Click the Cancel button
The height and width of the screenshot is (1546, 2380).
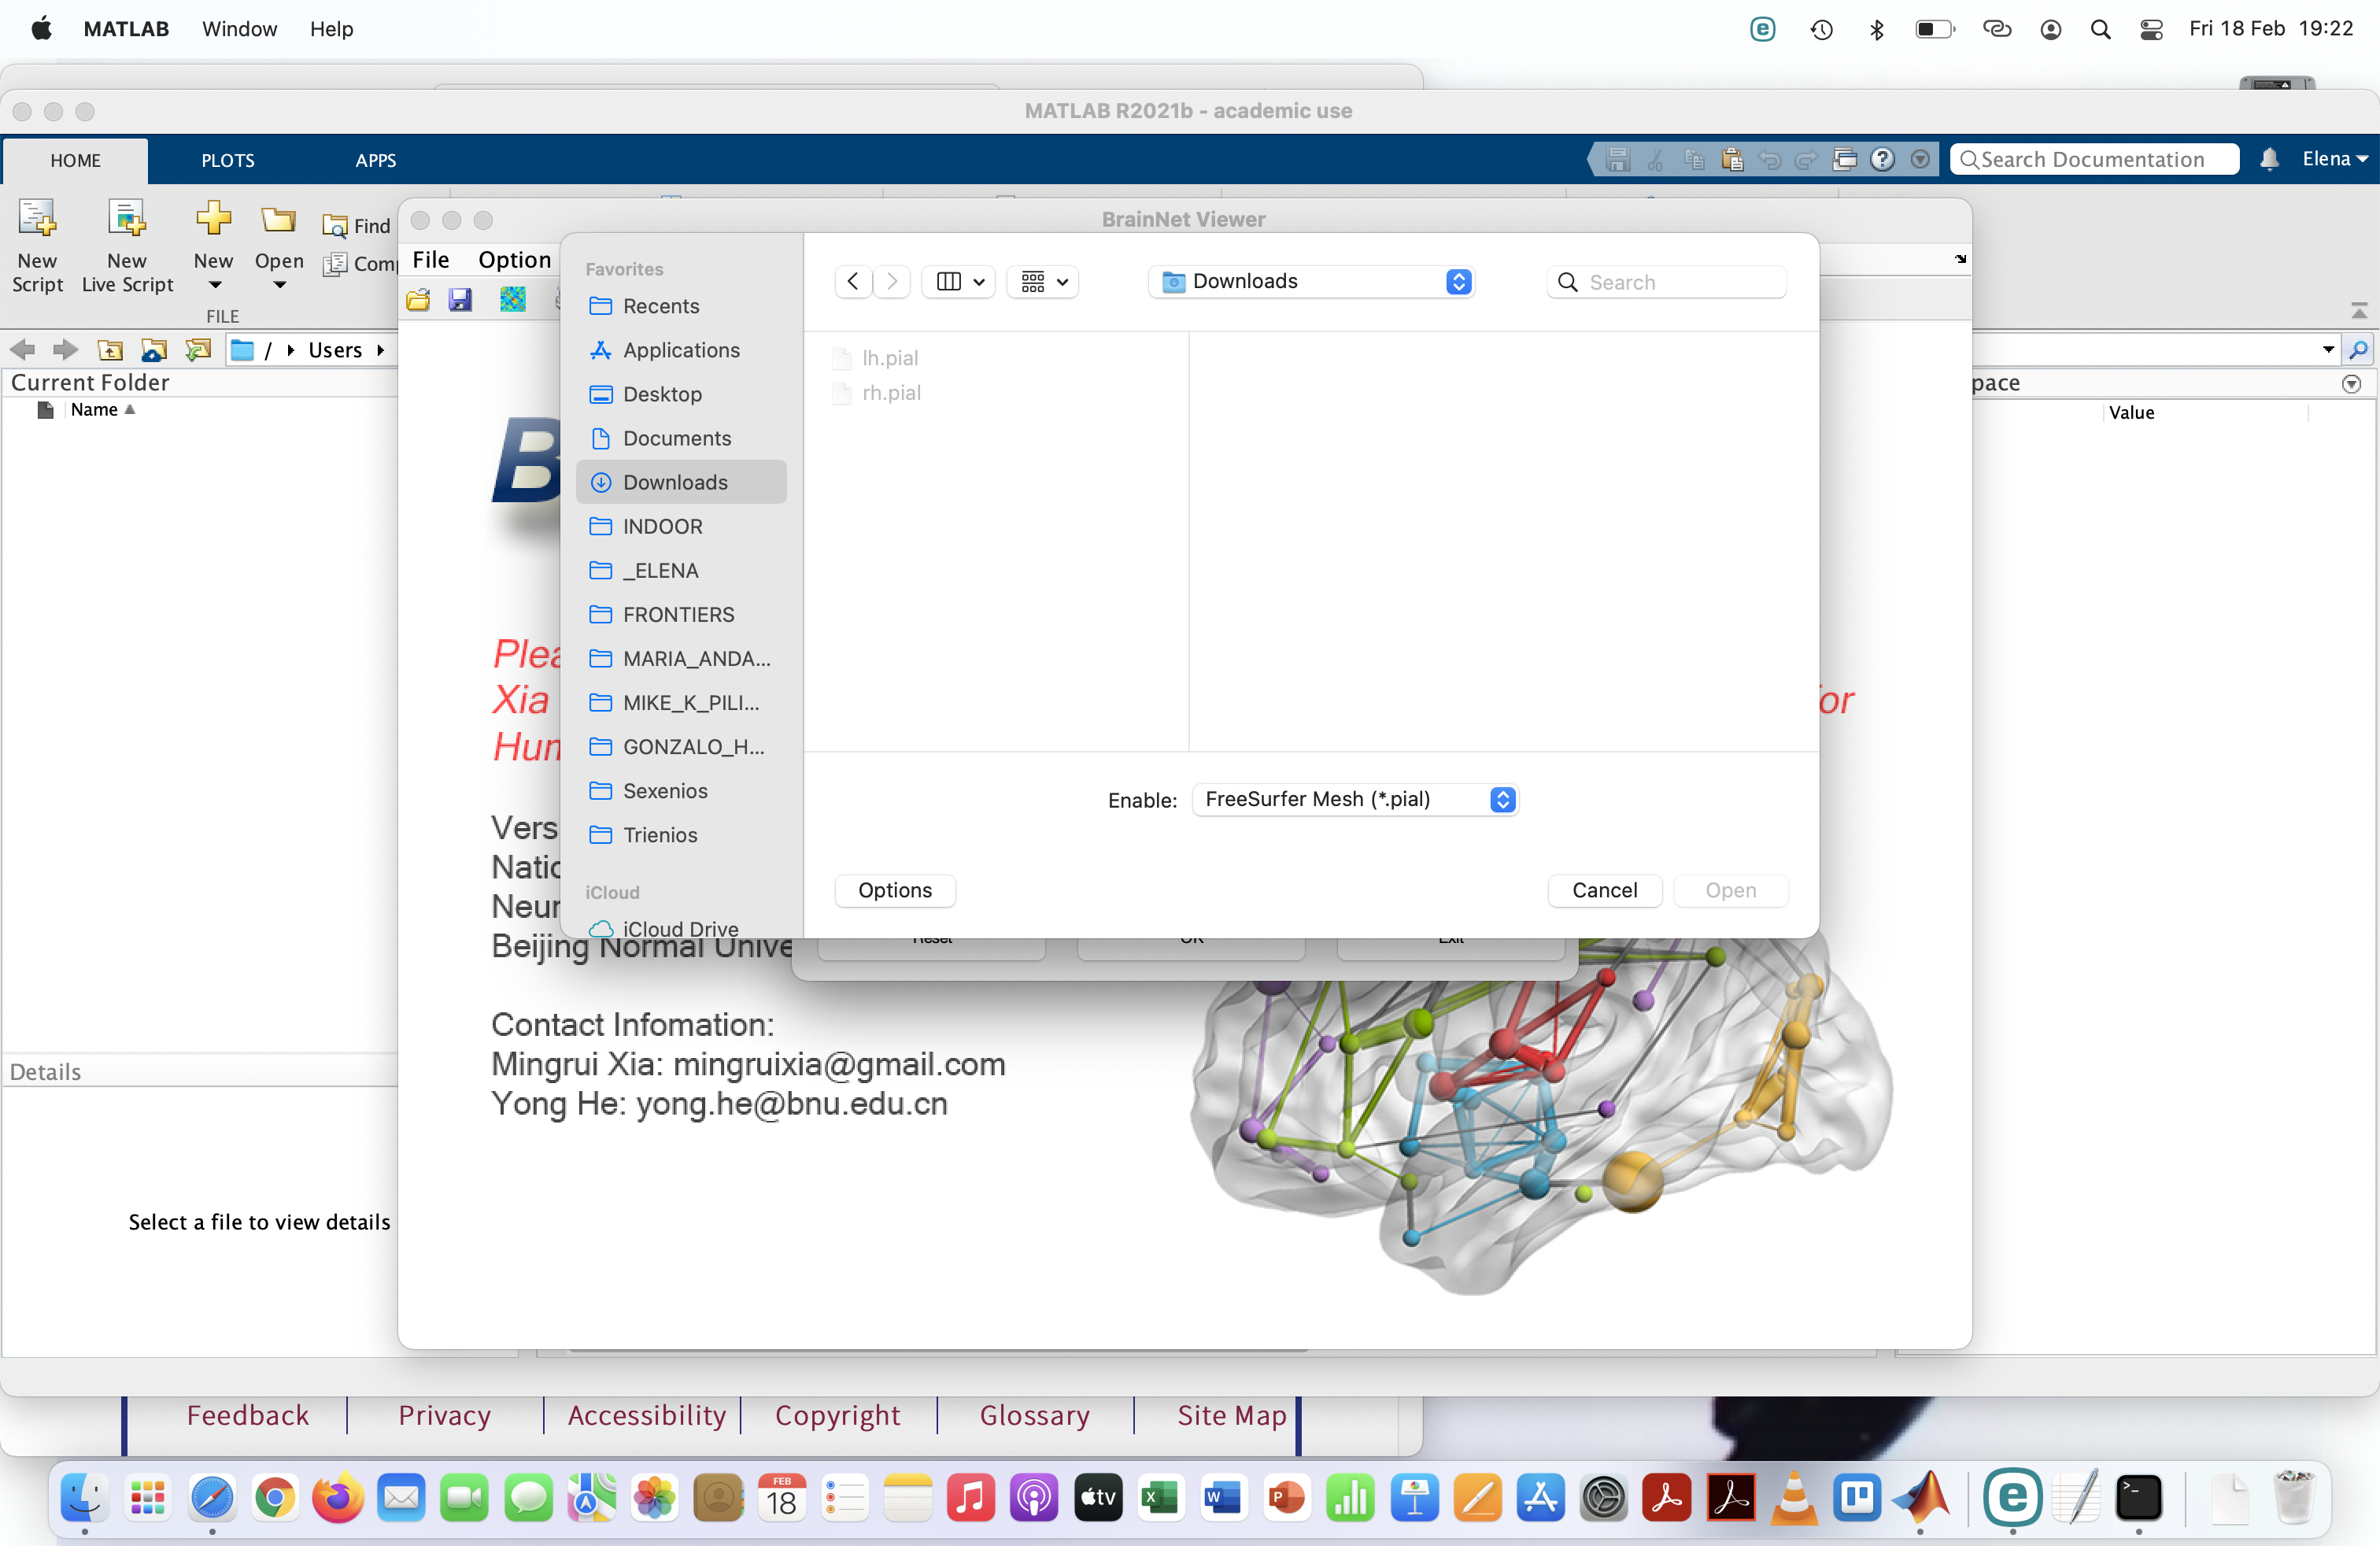(x=1603, y=890)
